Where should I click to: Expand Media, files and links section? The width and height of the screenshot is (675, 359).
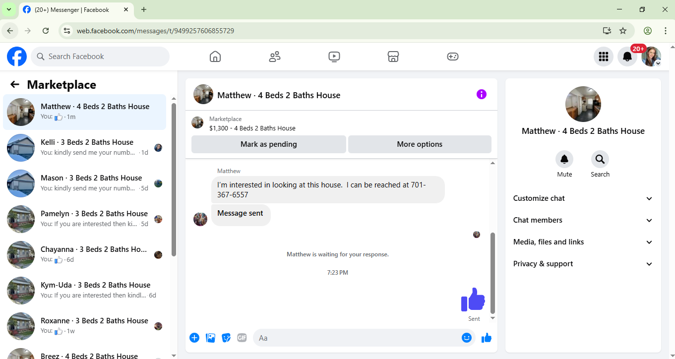[x=583, y=242]
